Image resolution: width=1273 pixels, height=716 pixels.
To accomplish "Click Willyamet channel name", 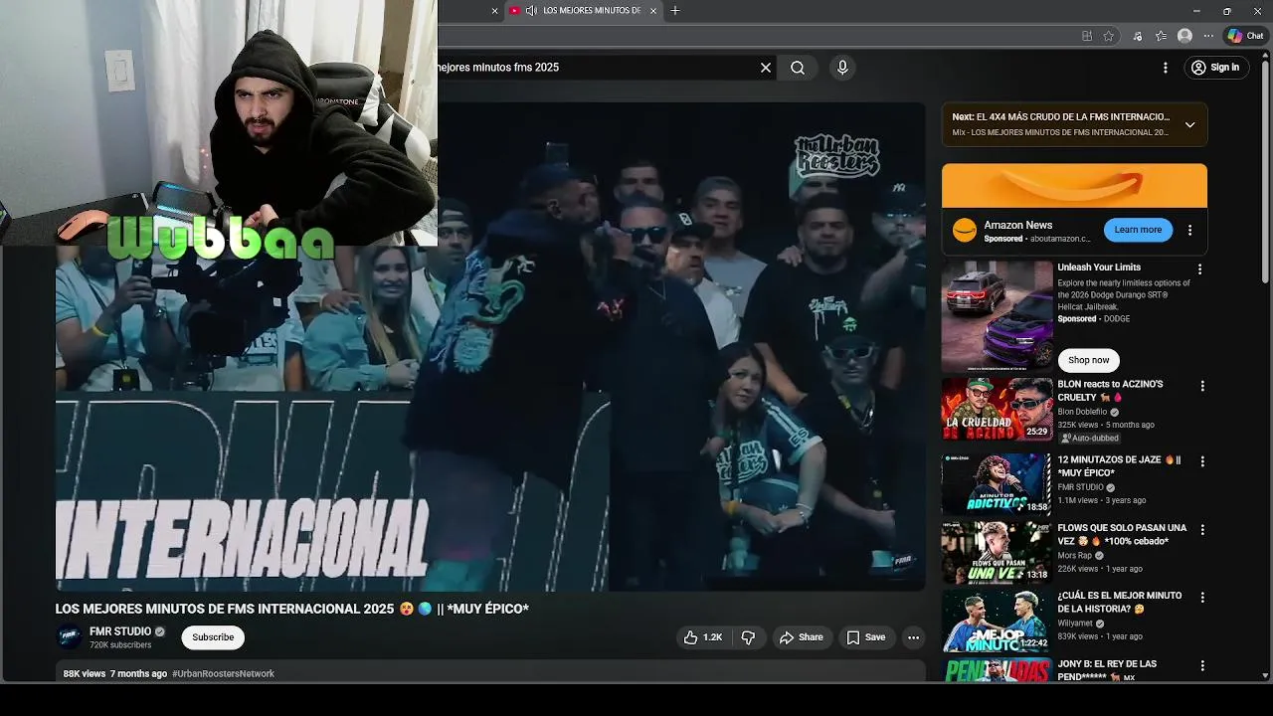I will [x=1075, y=624].
